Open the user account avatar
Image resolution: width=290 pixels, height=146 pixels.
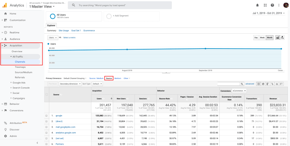tap(286, 5)
